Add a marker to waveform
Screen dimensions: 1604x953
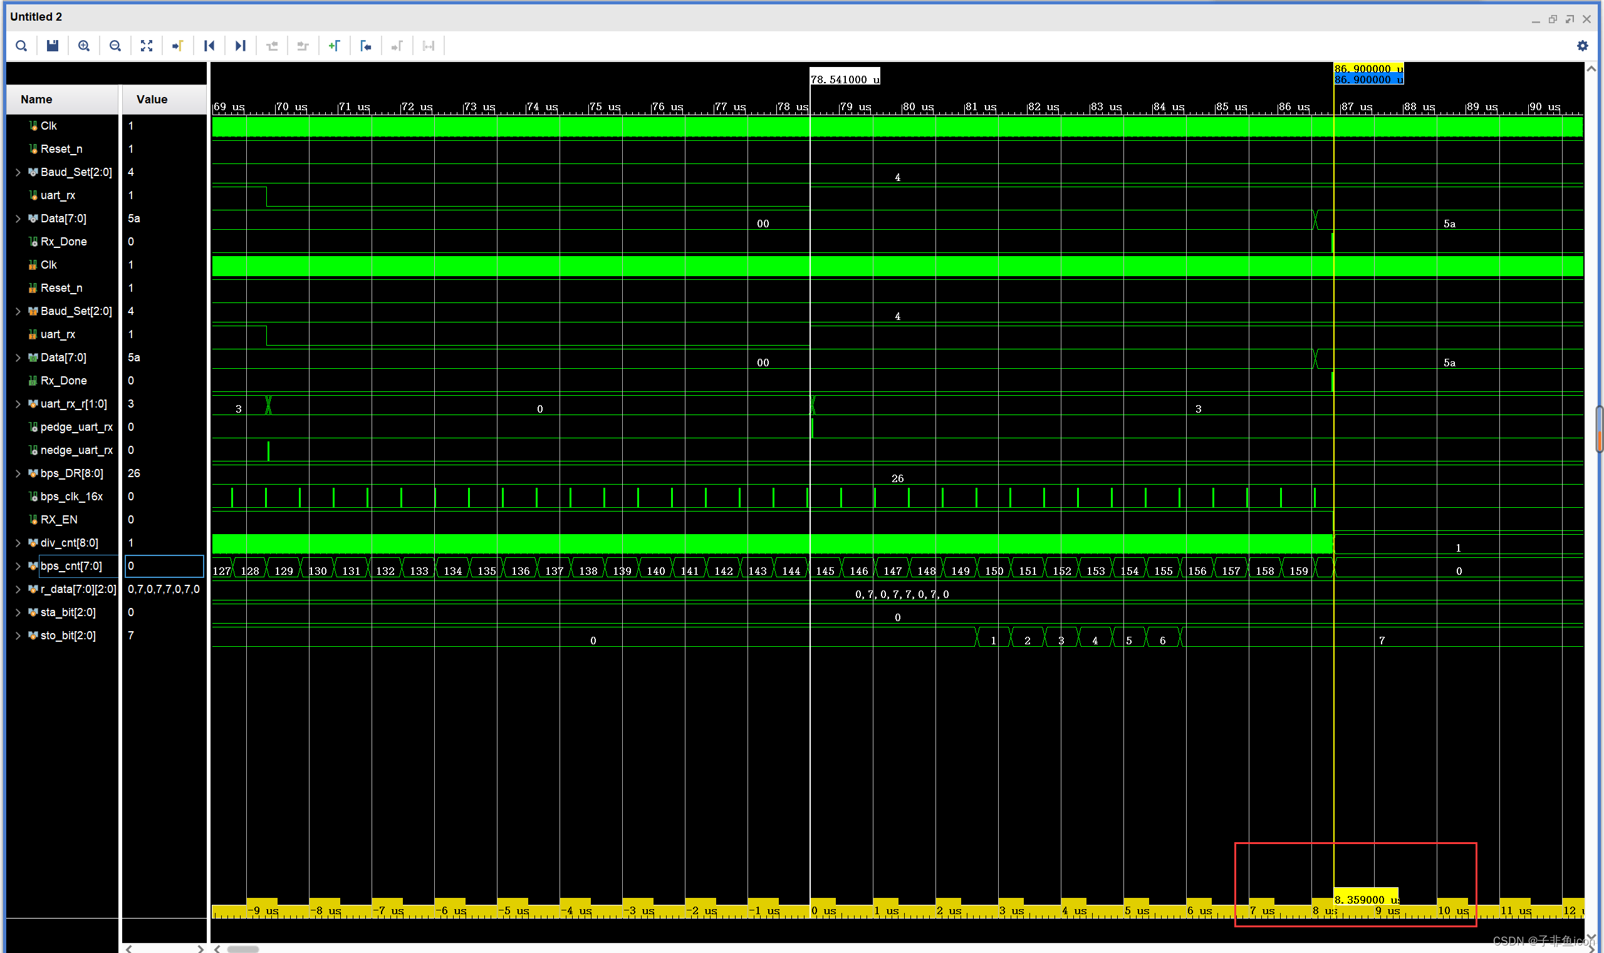(x=334, y=46)
